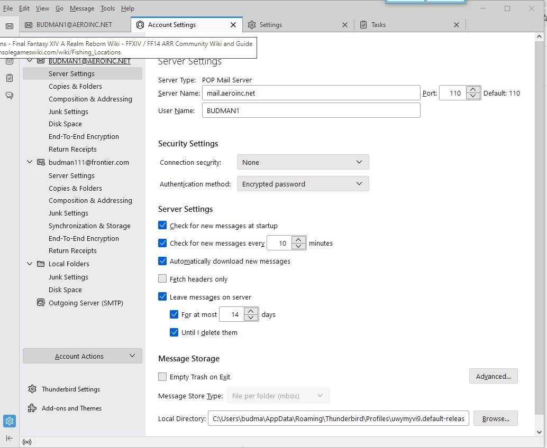Open the Mail space in the sidebar

click(10, 26)
